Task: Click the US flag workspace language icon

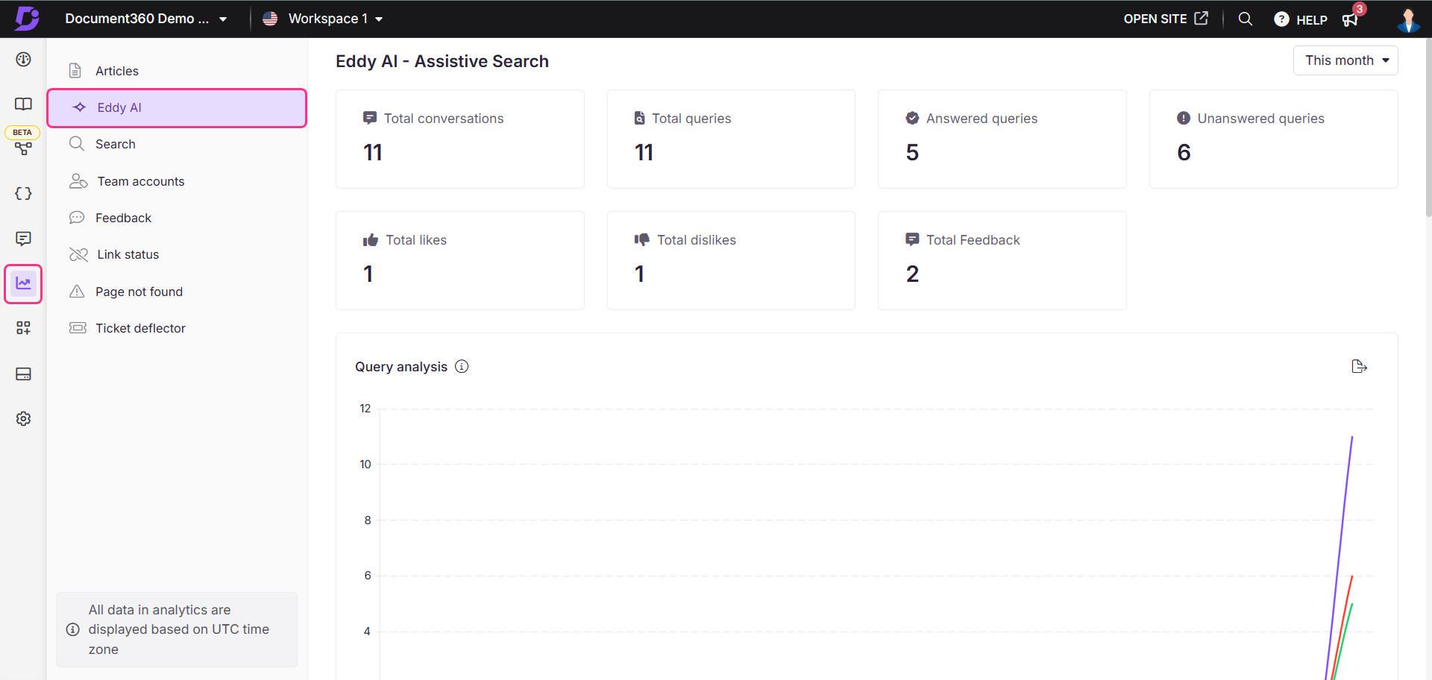Action: tap(270, 19)
